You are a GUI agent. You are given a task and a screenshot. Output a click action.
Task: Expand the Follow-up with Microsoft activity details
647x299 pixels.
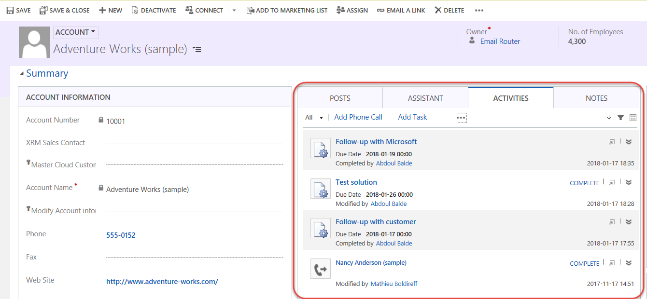[629, 142]
